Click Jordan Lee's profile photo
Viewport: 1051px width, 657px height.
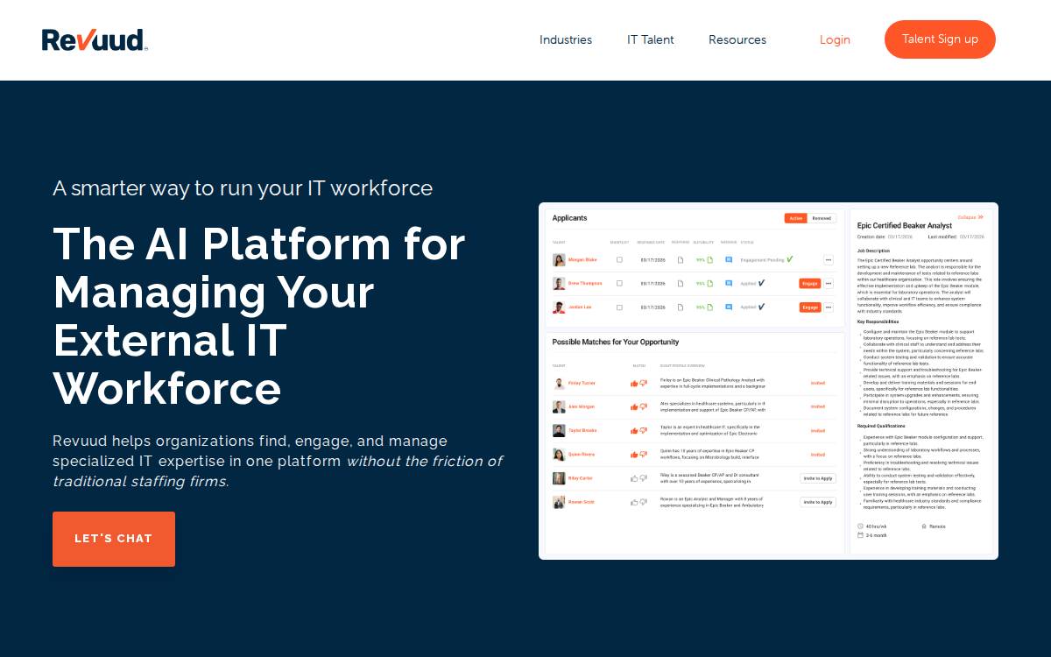pos(559,307)
